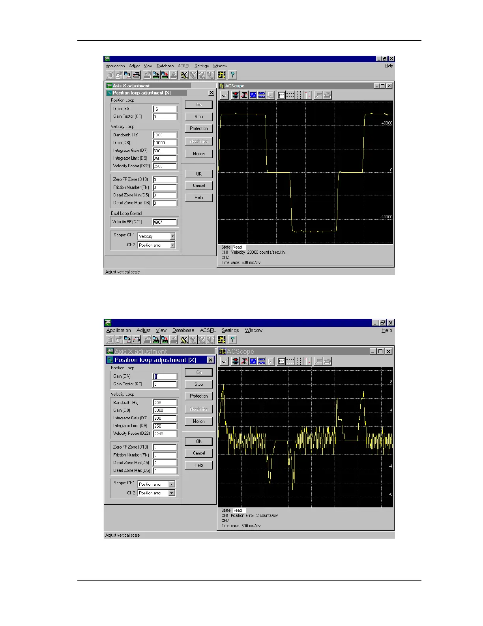Screen dimensions: 483x626
Task: Click the list view icon in bottom ACScope toolbar
Action: point(281,361)
